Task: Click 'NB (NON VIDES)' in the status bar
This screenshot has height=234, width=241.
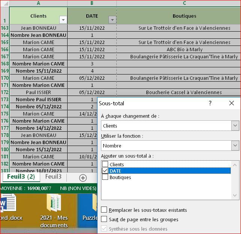Action: coord(78,188)
